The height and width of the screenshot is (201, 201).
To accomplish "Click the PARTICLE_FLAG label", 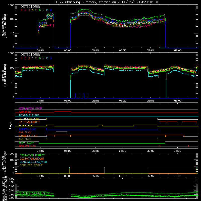I will coord(28,136).
